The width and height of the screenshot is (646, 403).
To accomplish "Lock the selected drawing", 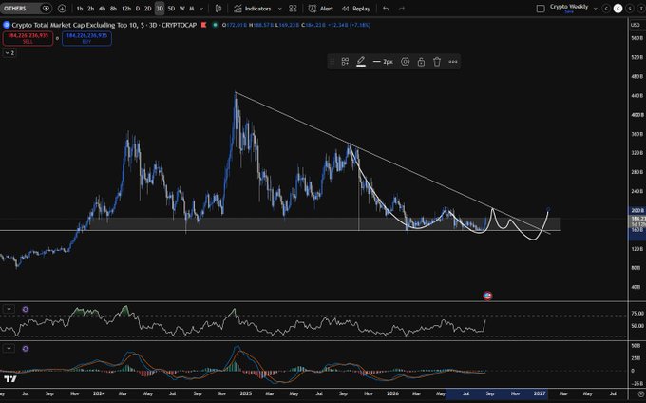I will (x=421, y=62).
